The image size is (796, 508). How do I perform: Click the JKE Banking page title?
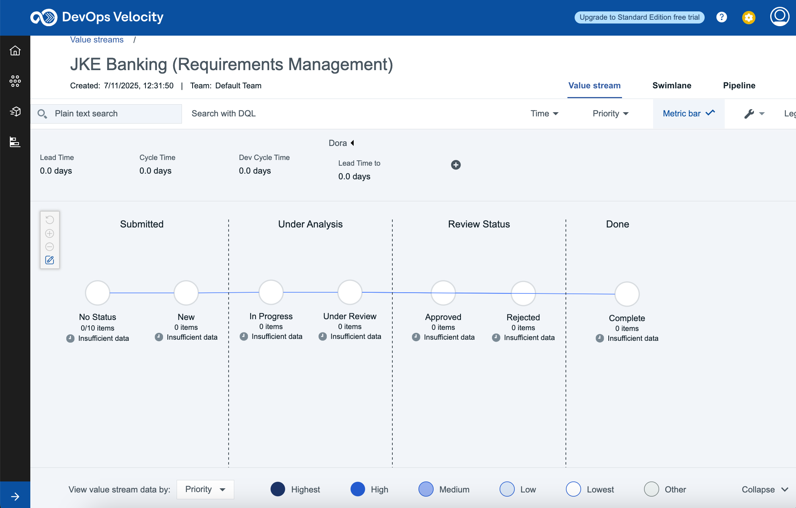click(232, 64)
